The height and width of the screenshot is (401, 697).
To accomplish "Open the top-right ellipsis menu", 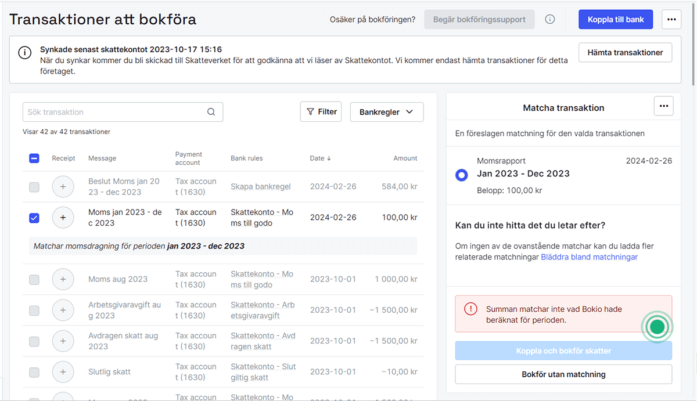I will click(x=671, y=19).
